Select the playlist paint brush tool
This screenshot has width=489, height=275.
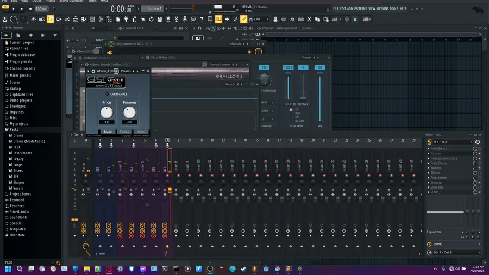(x=213, y=28)
